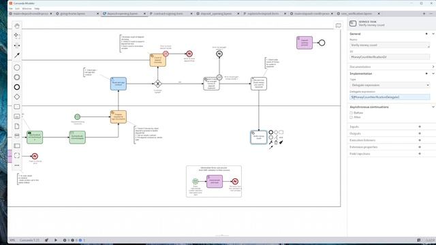Viewport: 436px width, 245px height.
Task: Open the Window menu
Action: [27, 9]
